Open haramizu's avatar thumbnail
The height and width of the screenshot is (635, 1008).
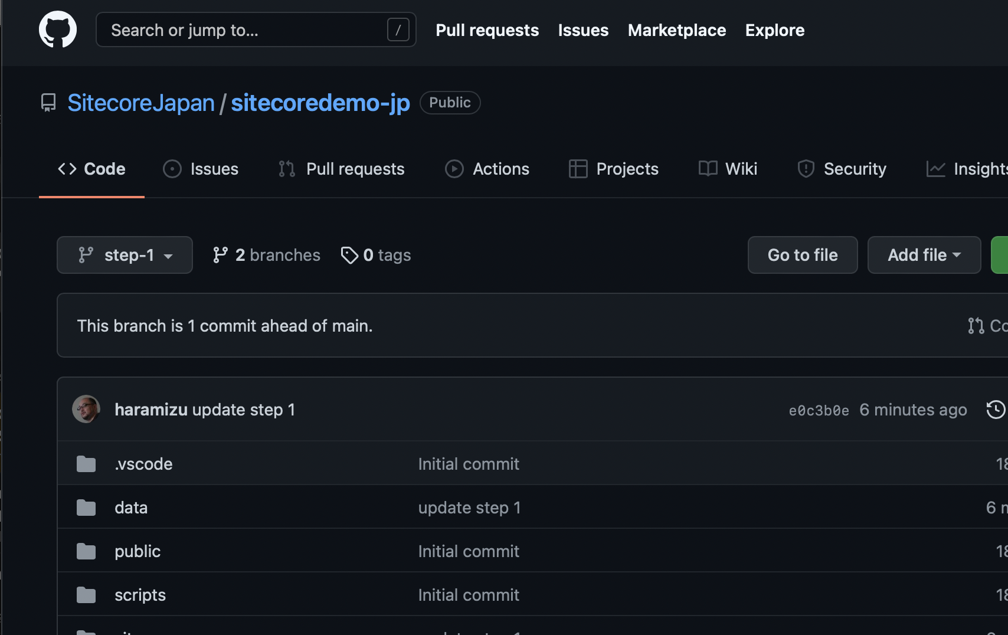(86, 409)
